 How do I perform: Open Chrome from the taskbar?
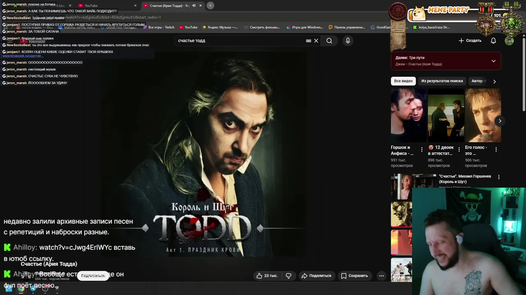pyautogui.click(x=21, y=288)
